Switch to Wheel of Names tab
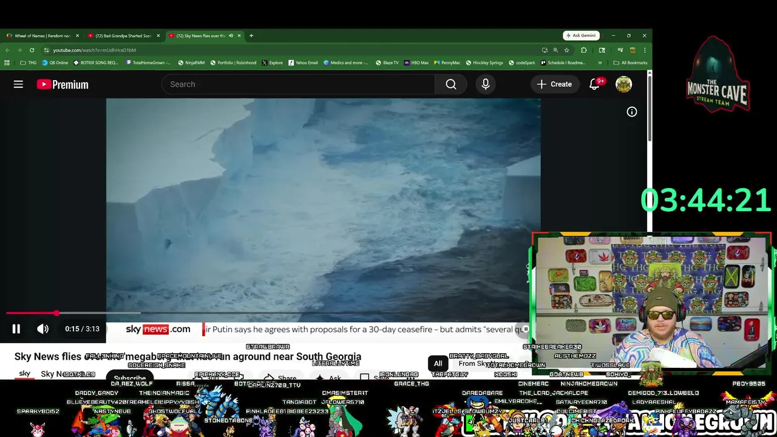 click(42, 36)
